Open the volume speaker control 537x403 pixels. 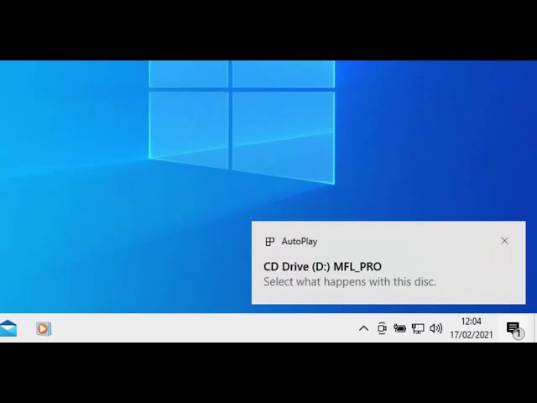pos(436,328)
